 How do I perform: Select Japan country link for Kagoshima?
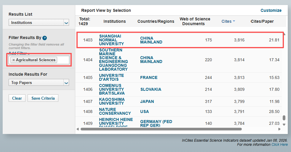click(x=147, y=101)
